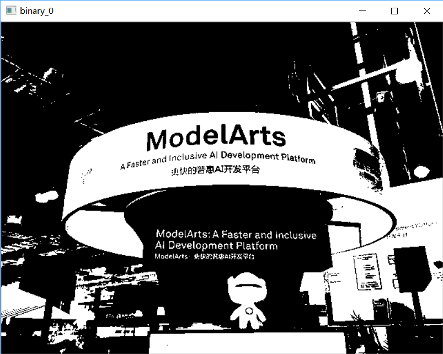Click the binary_0 window app icon
Image resolution: width=443 pixels, height=354 pixels.
[11, 10]
